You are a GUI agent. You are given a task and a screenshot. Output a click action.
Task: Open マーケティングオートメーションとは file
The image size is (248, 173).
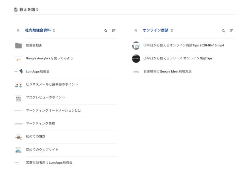point(53,110)
